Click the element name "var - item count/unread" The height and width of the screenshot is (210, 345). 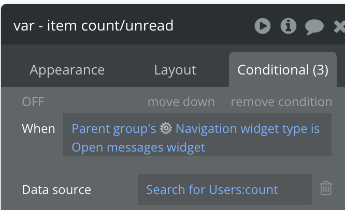(x=93, y=25)
